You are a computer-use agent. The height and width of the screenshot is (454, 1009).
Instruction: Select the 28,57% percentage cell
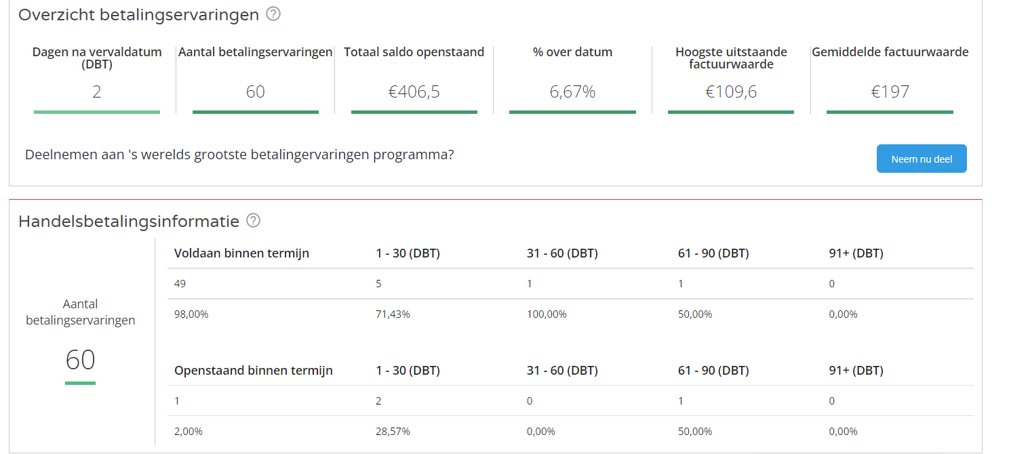click(x=393, y=432)
